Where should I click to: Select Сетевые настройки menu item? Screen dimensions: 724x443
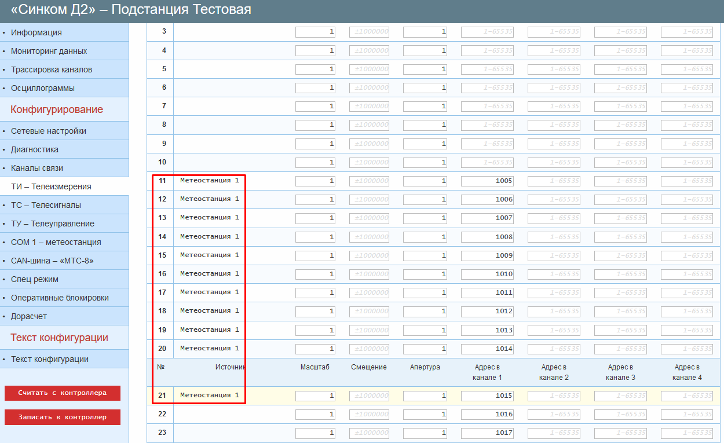tap(48, 131)
